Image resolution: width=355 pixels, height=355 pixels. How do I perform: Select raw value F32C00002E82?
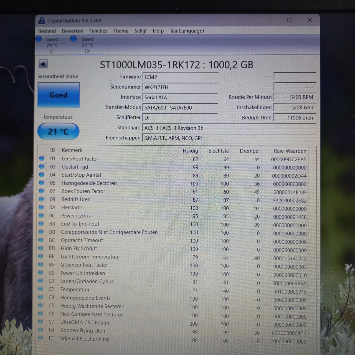(290, 201)
